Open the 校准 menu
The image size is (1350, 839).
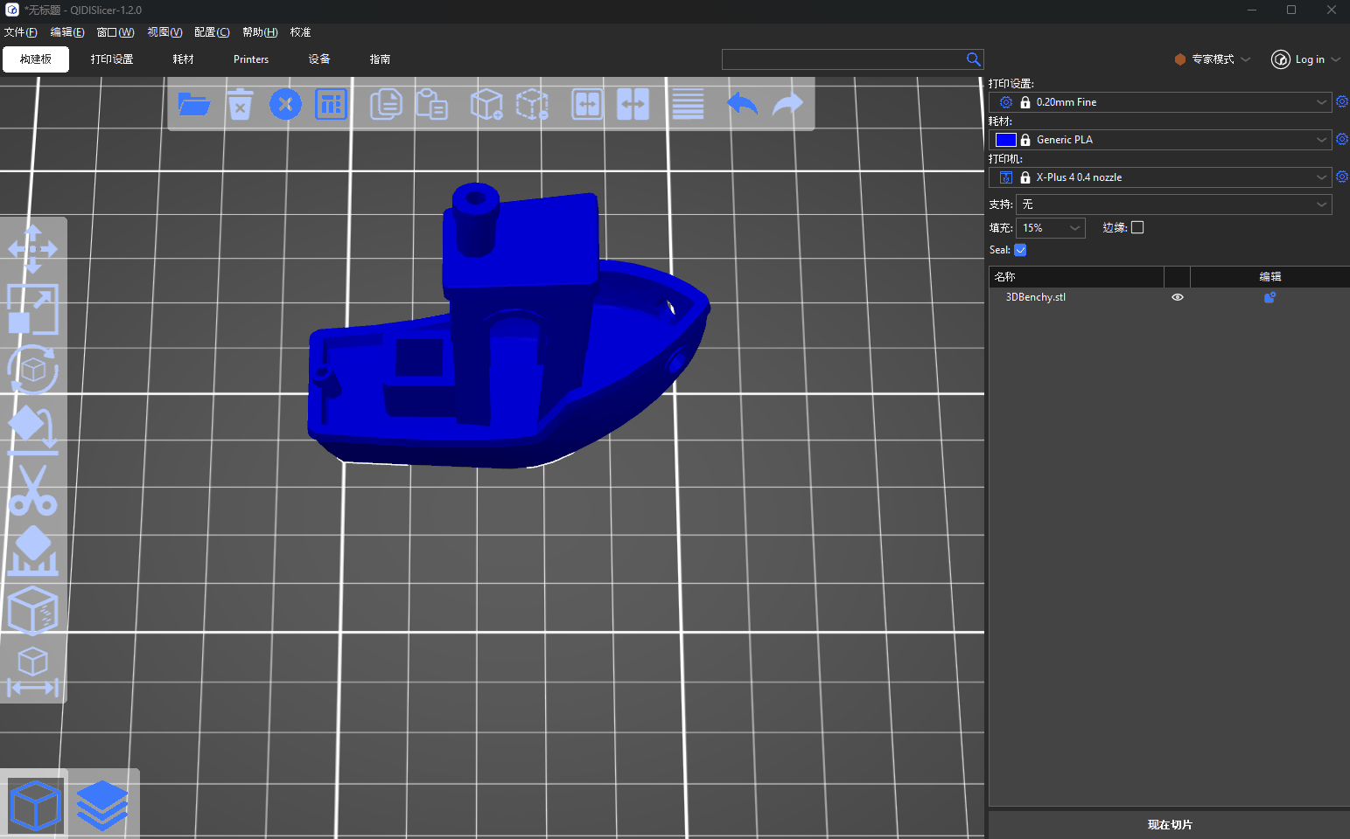coord(300,32)
